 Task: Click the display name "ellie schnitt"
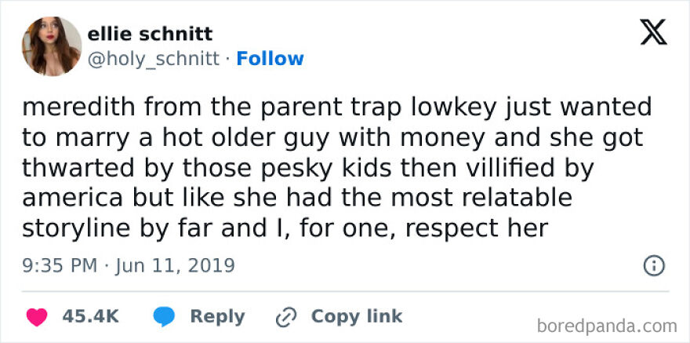point(150,34)
